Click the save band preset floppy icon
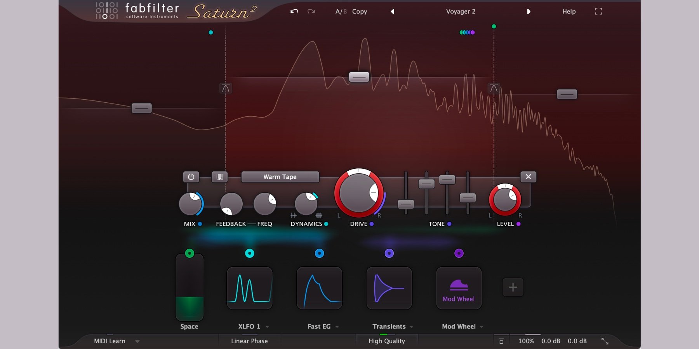Viewport: 699px width, 349px height. click(219, 177)
